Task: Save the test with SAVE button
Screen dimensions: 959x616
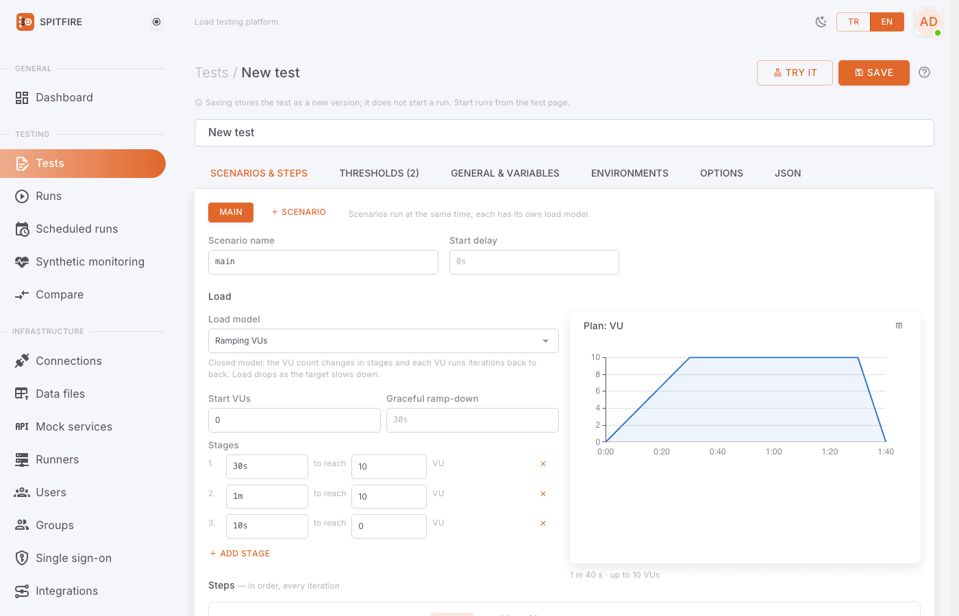Action: 874,73
